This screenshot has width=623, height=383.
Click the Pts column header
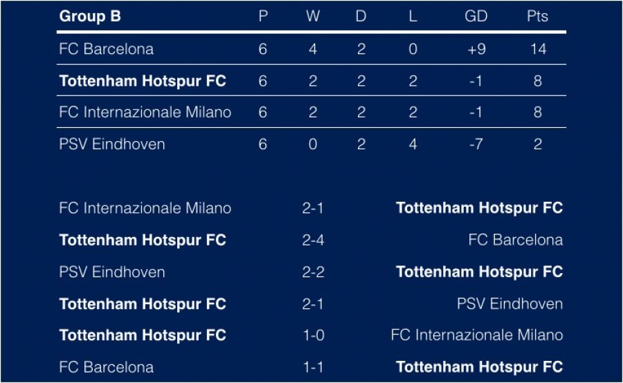(x=537, y=17)
